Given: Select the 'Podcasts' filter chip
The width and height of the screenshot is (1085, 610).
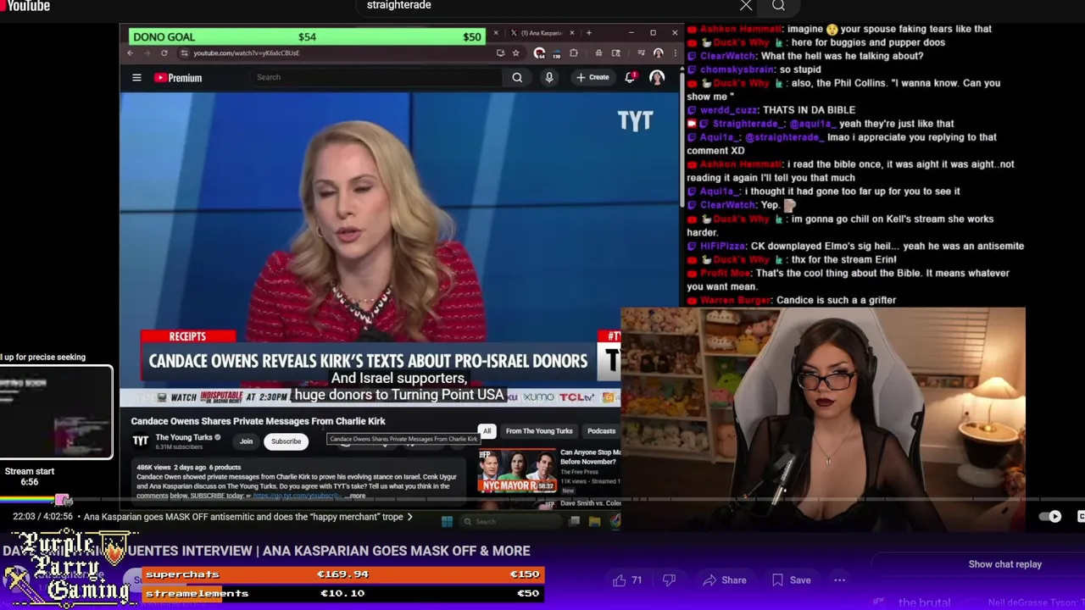Looking at the screenshot, I should coord(601,431).
